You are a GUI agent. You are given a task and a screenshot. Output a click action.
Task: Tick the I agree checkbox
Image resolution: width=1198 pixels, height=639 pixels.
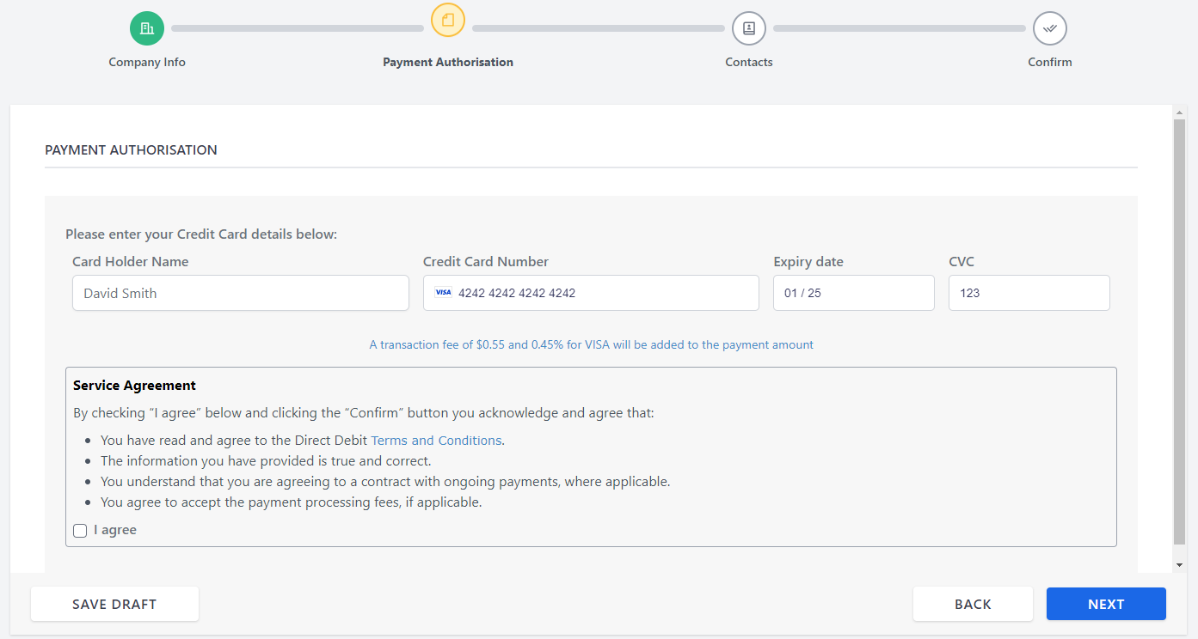80,531
